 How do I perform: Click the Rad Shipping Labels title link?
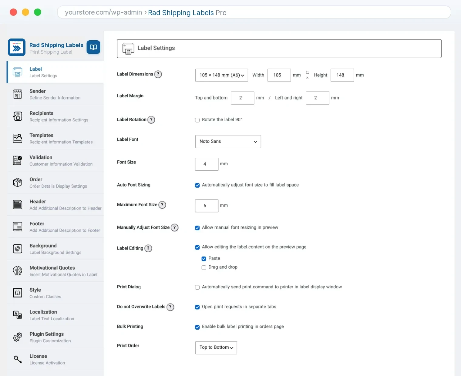(56, 45)
